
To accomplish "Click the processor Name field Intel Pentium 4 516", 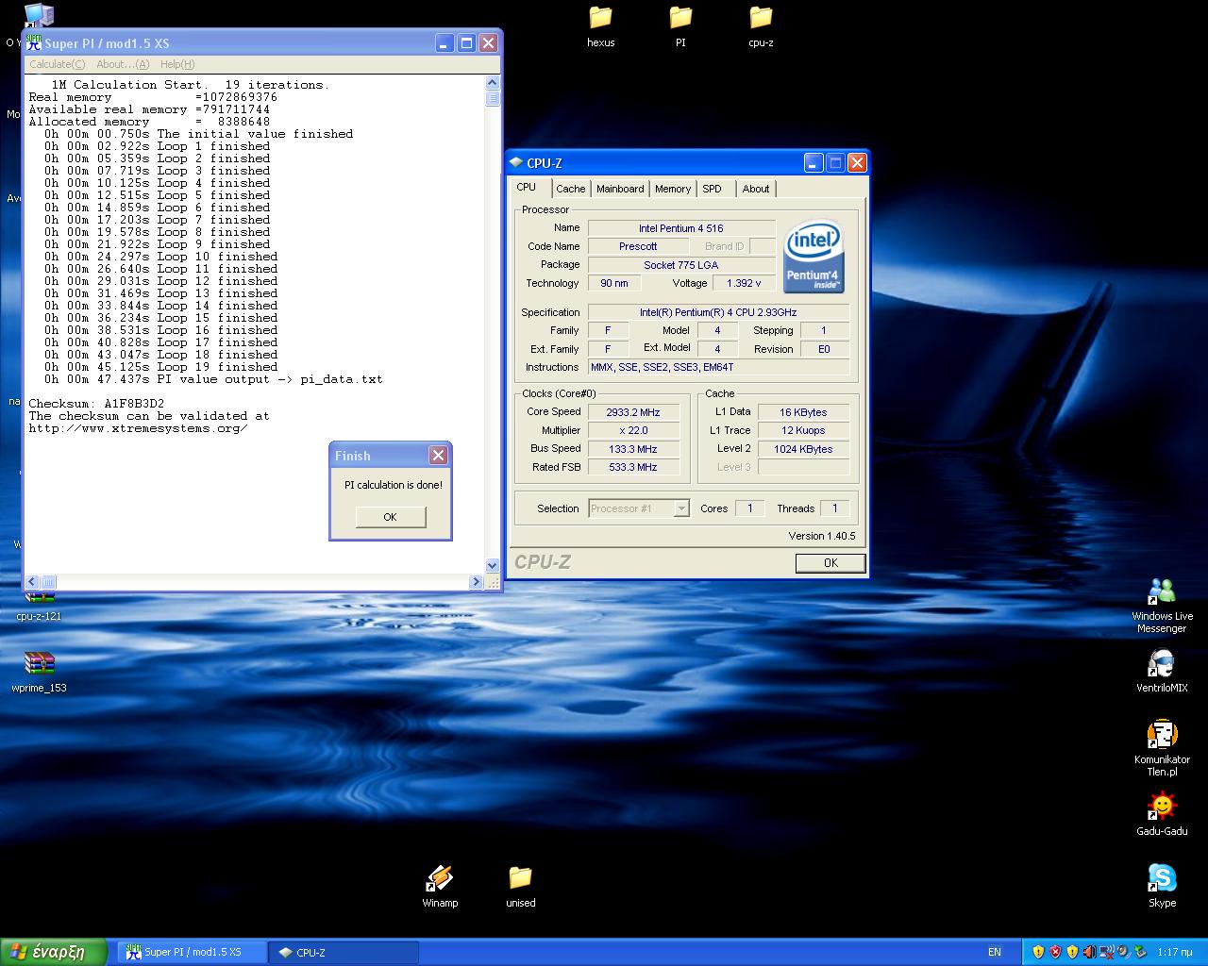I will tap(681, 228).
